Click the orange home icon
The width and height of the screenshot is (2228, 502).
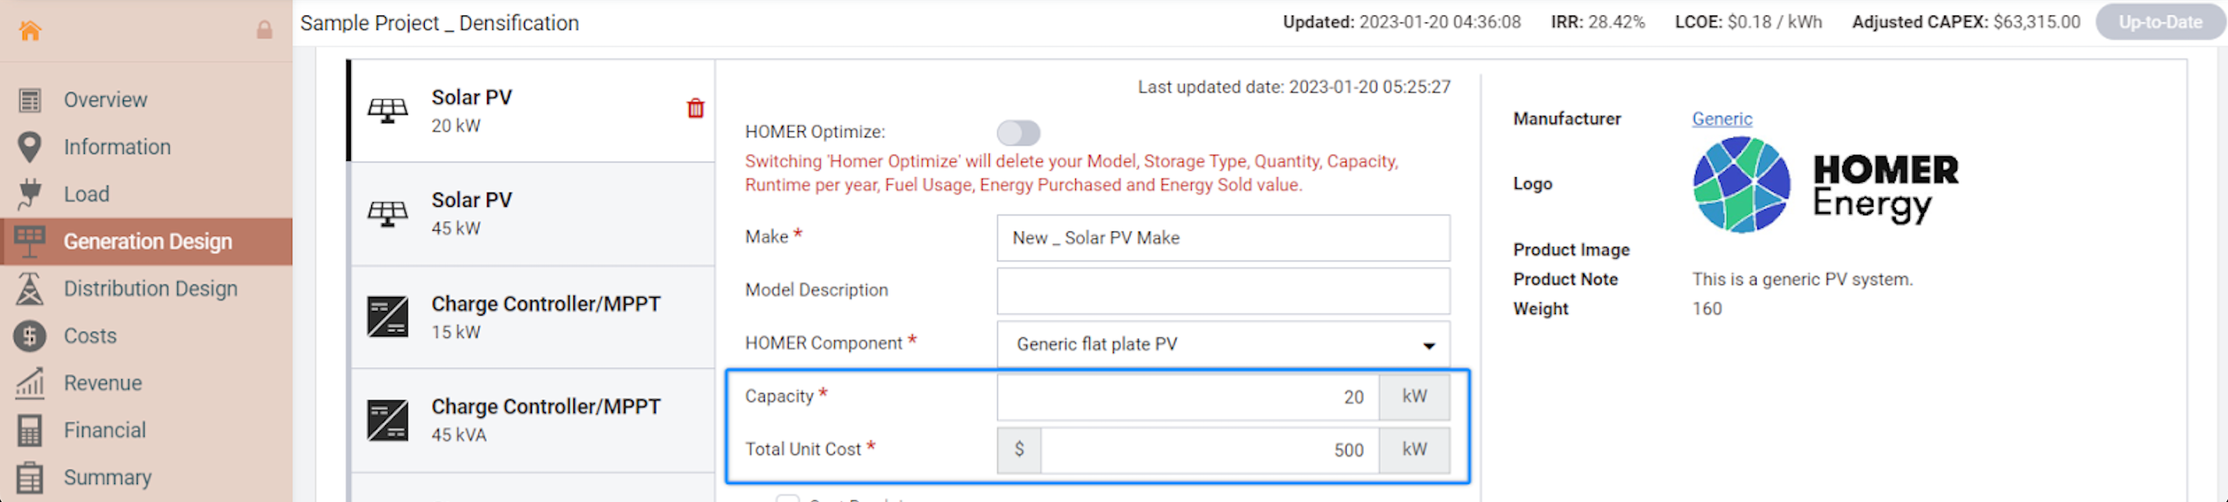(x=30, y=30)
